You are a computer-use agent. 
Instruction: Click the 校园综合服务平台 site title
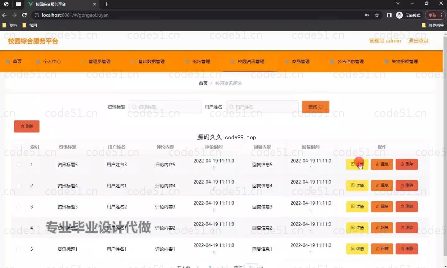coord(33,41)
